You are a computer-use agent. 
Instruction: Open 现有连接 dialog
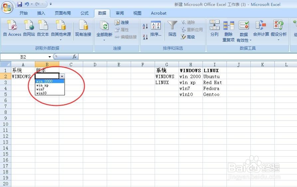(x=83, y=28)
